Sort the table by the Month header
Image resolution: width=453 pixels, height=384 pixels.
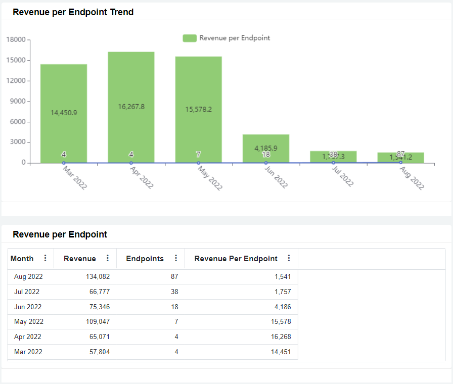(x=22, y=258)
